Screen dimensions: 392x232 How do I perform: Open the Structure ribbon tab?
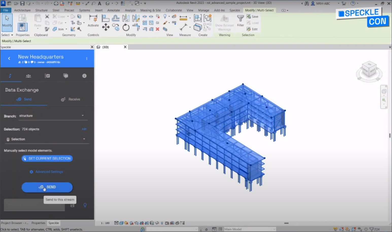[x=41, y=10]
